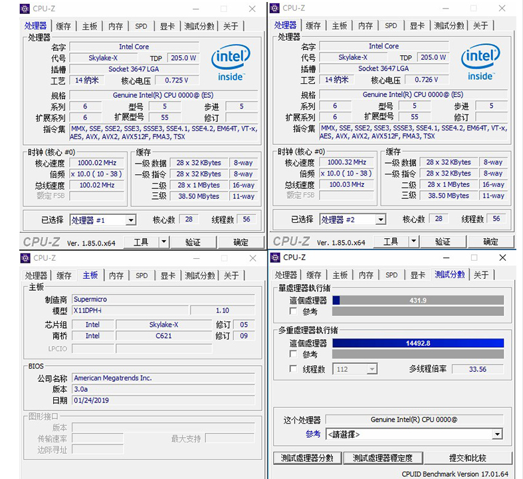Click 工具 button in processor #1 window

[x=141, y=242]
